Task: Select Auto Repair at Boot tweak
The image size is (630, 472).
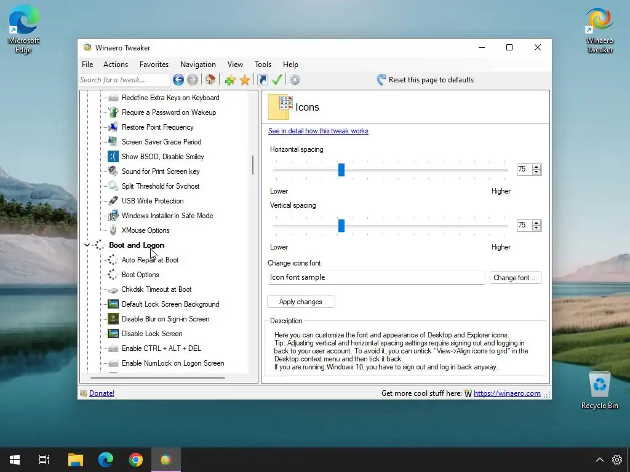Action: coord(150,260)
